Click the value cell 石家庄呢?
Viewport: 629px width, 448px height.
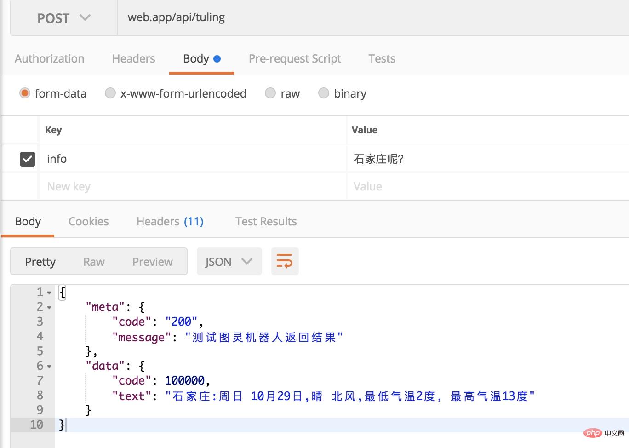point(488,159)
